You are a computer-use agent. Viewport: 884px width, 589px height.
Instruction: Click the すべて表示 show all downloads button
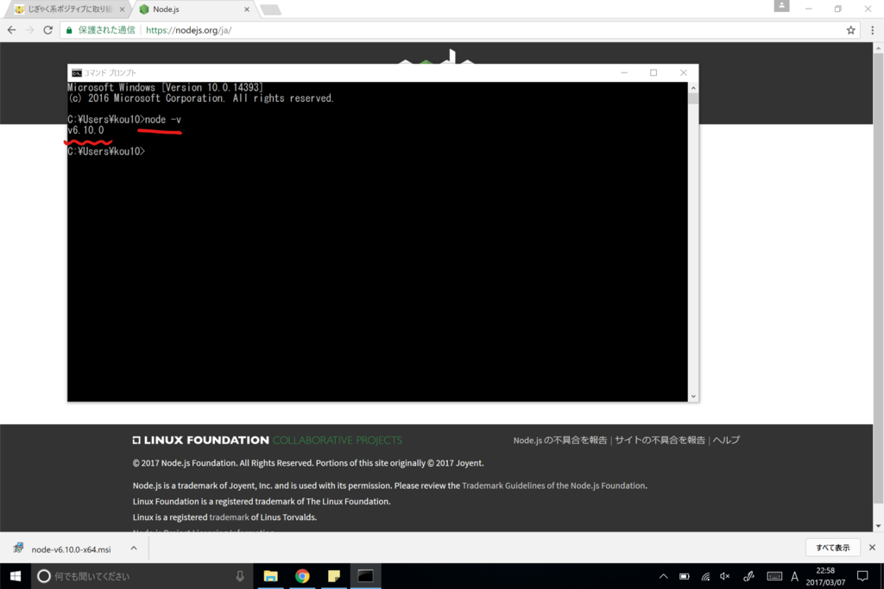click(x=833, y=548)
